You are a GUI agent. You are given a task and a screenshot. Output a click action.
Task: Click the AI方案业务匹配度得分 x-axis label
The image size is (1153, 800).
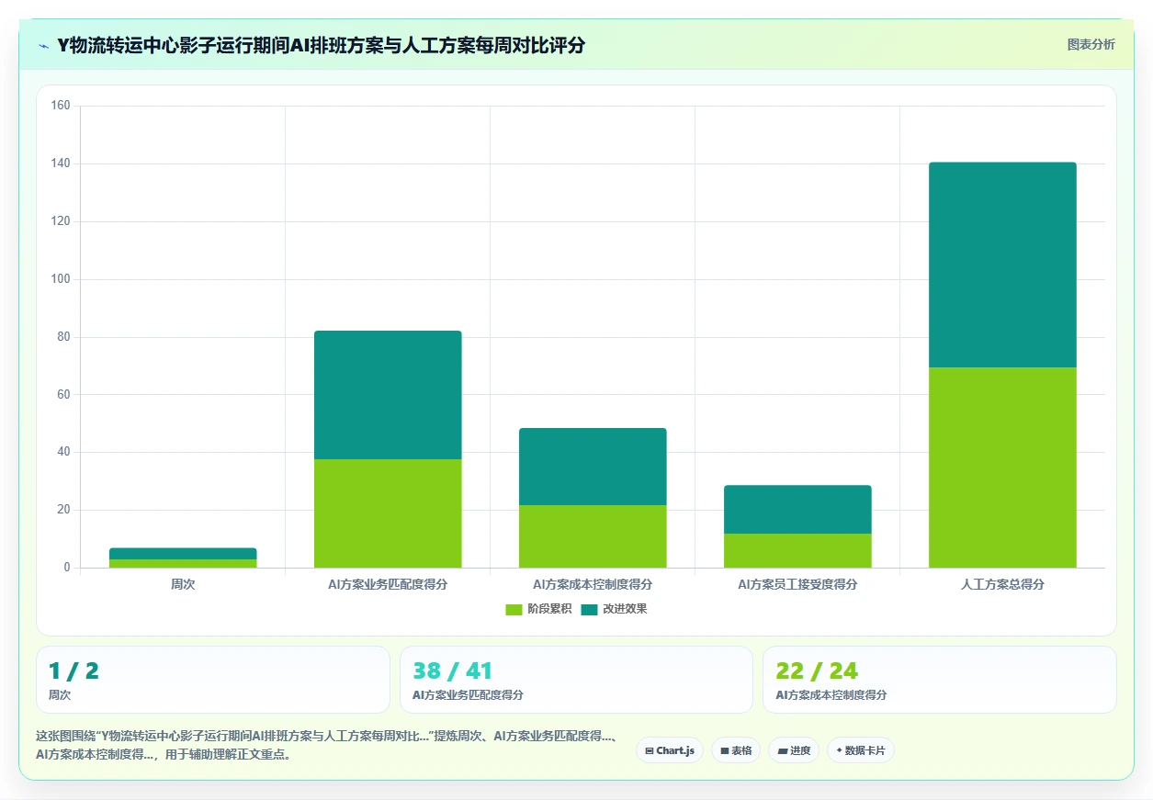[x=388, y=584]
